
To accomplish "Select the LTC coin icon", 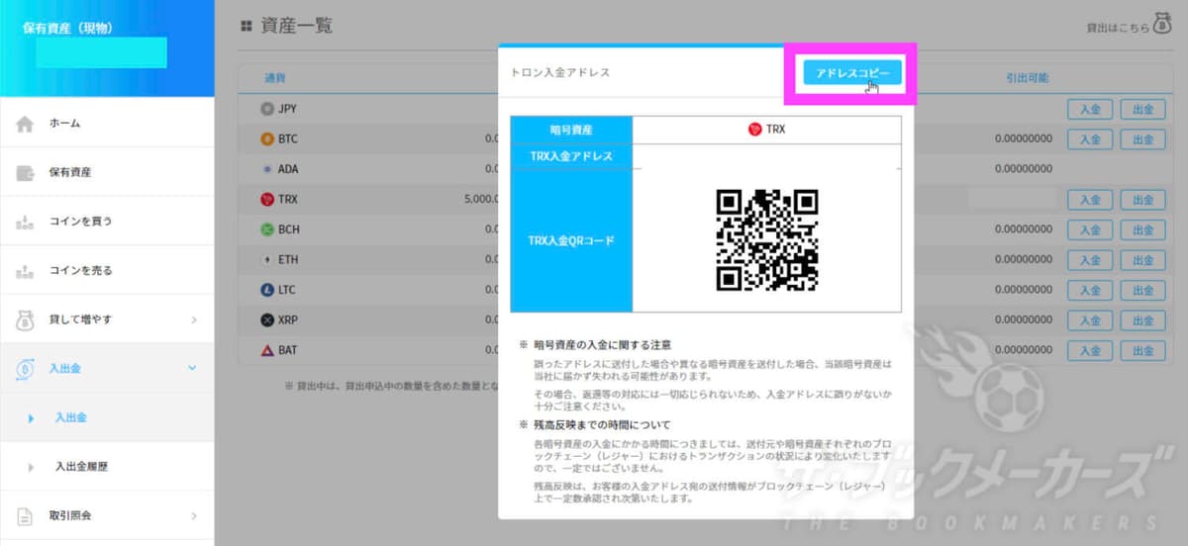I will [x=266, y=291].
